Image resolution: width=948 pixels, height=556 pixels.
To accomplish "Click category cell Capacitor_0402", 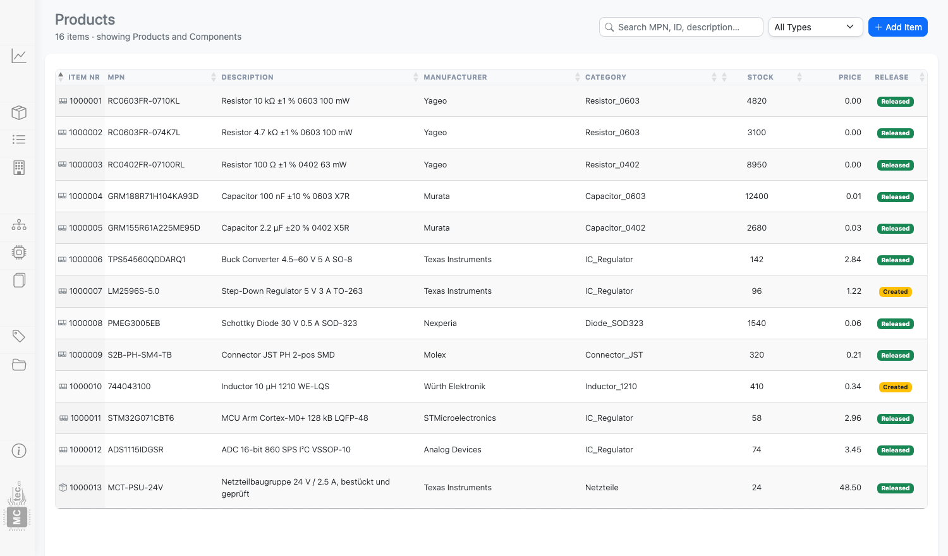I will pos(616,228).
